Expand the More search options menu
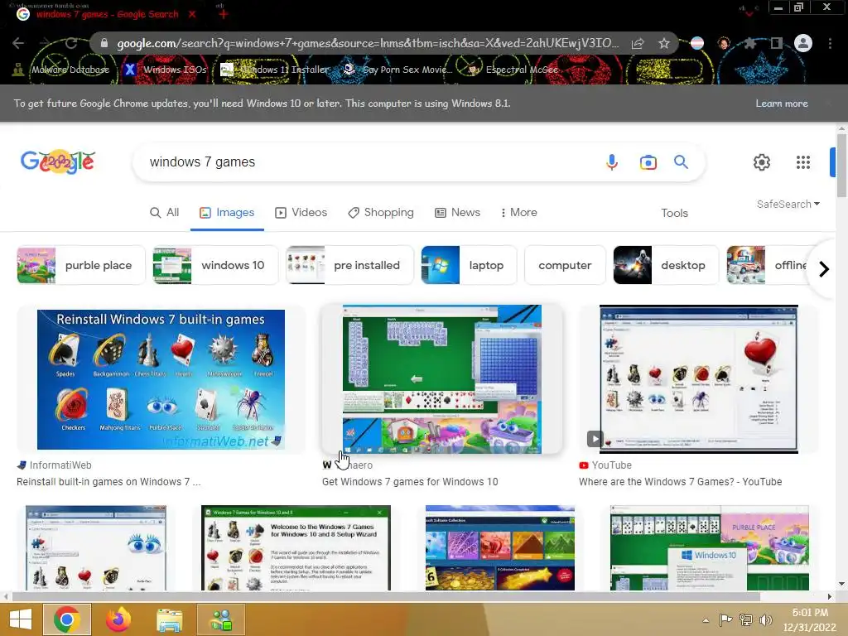 [519, 213]
